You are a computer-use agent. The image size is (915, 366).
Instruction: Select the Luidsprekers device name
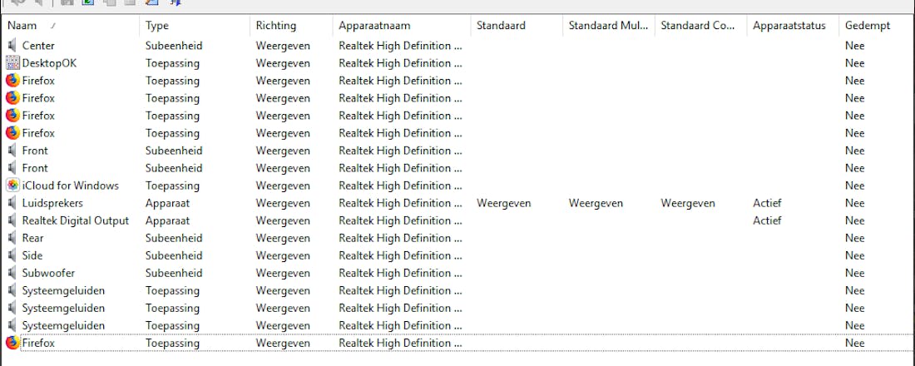point(52,203)
